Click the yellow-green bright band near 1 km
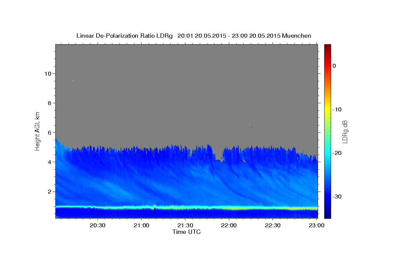Screen dimensions: 393x262 click(x=187, y=208)
